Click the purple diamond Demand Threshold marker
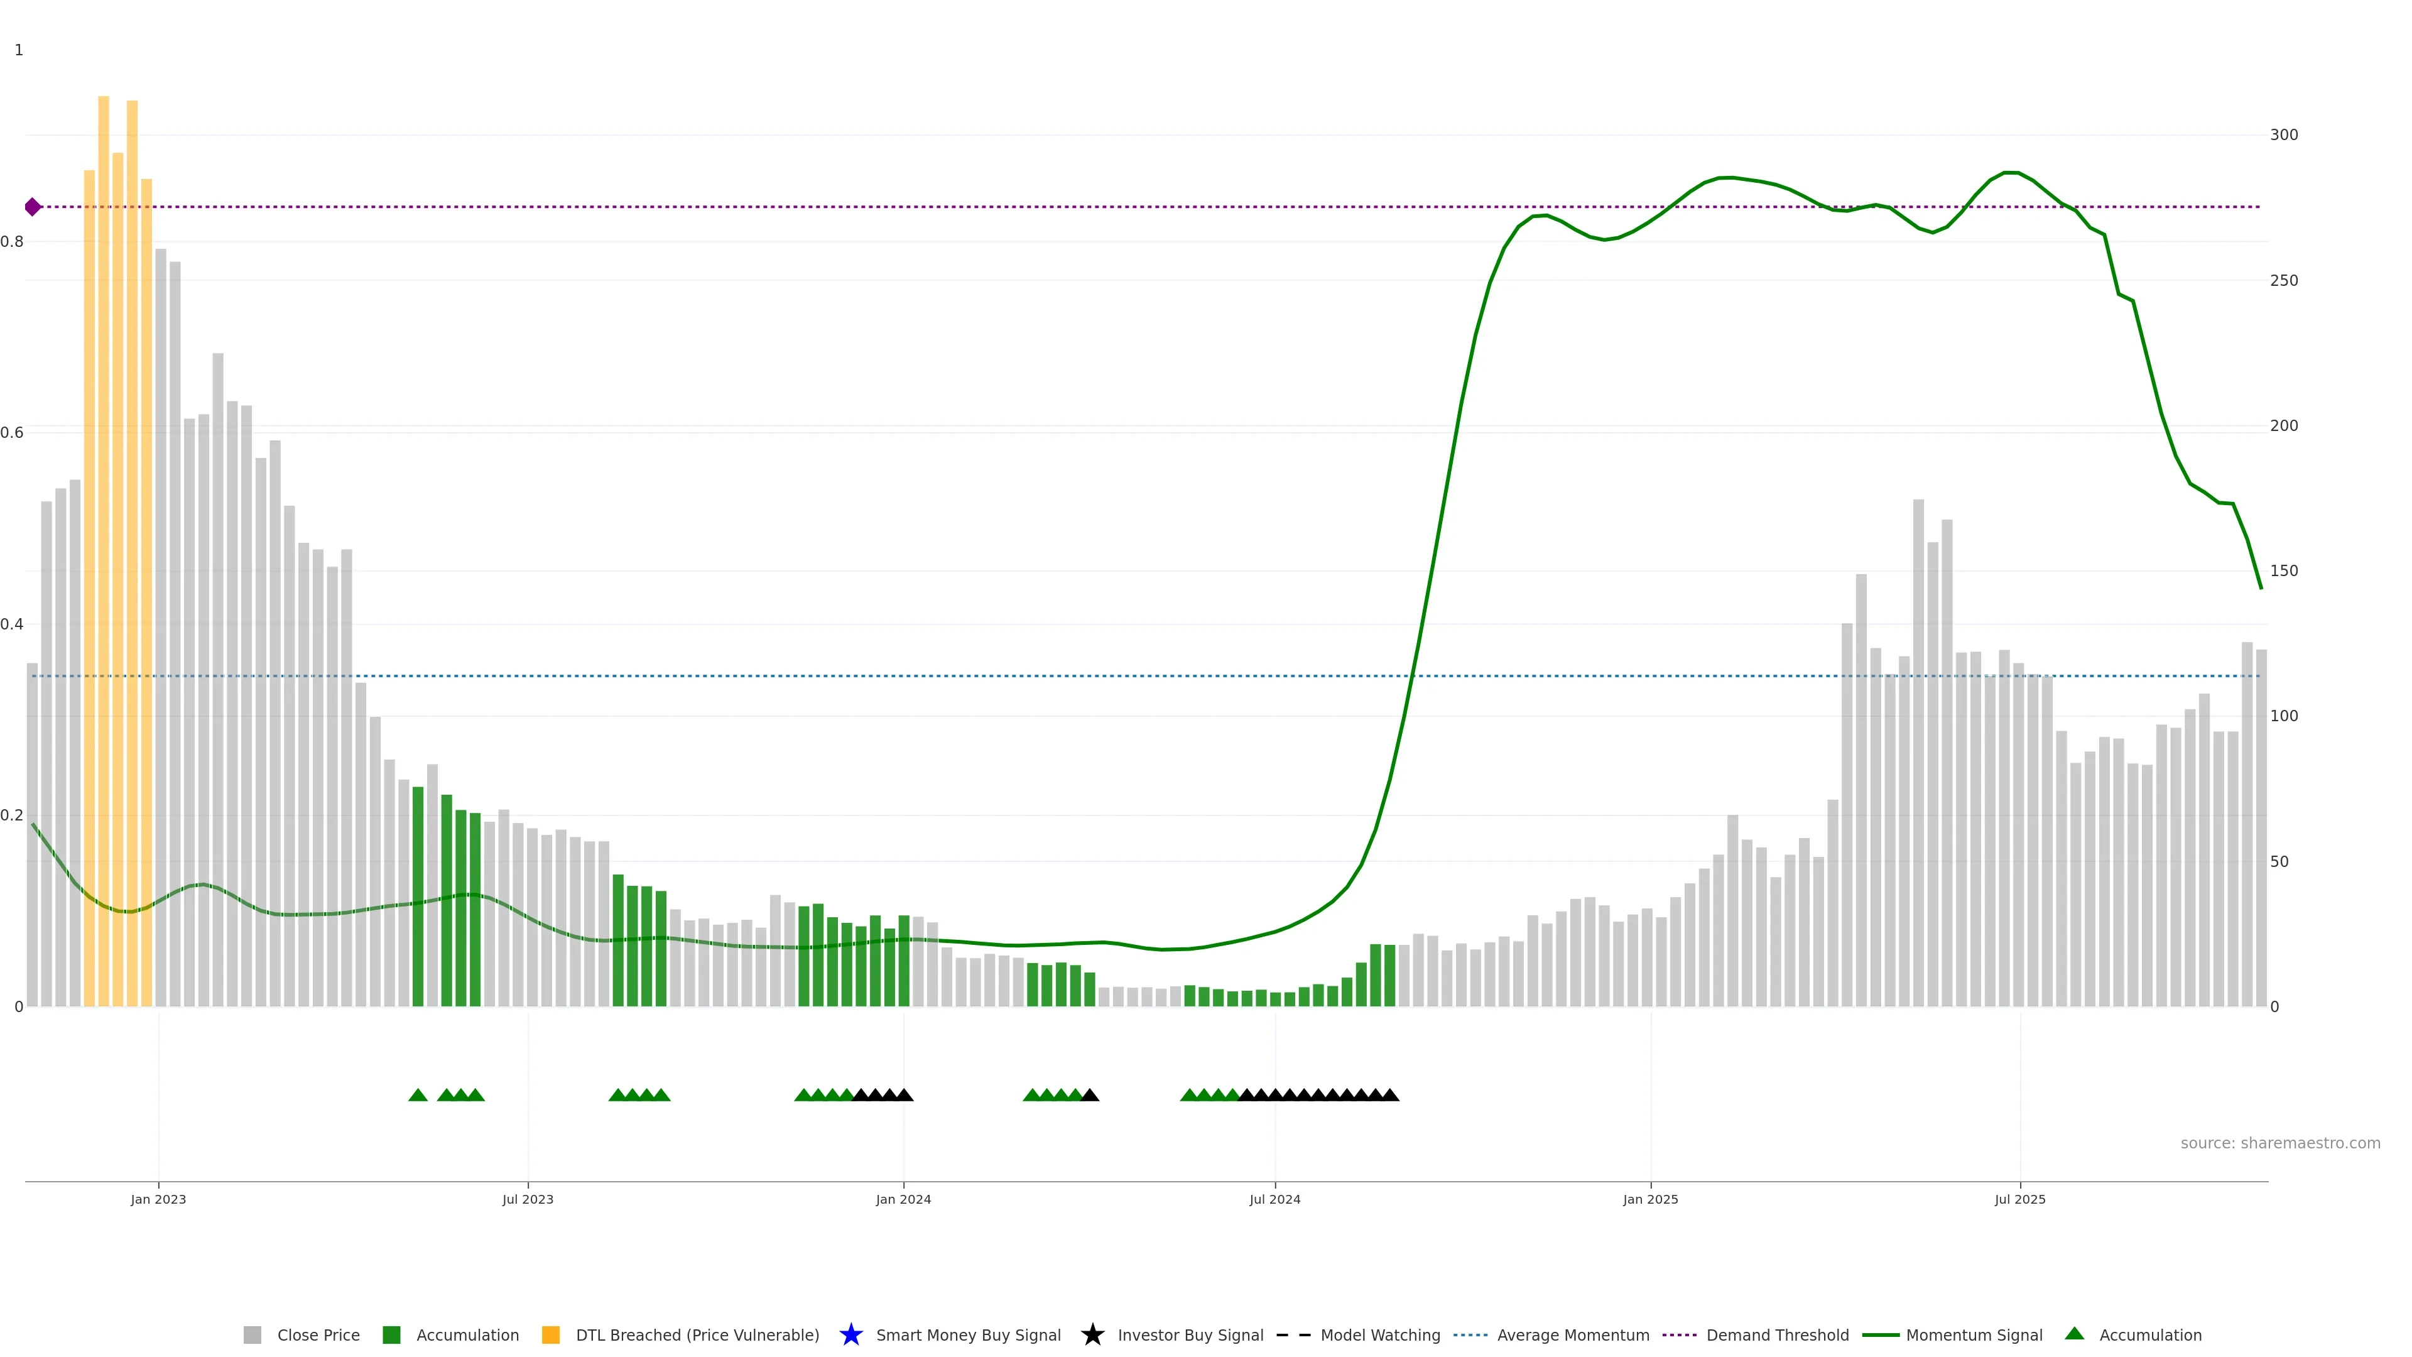Image resolution: width=2412 pixels, height=1357 pixels. (33, 207)
